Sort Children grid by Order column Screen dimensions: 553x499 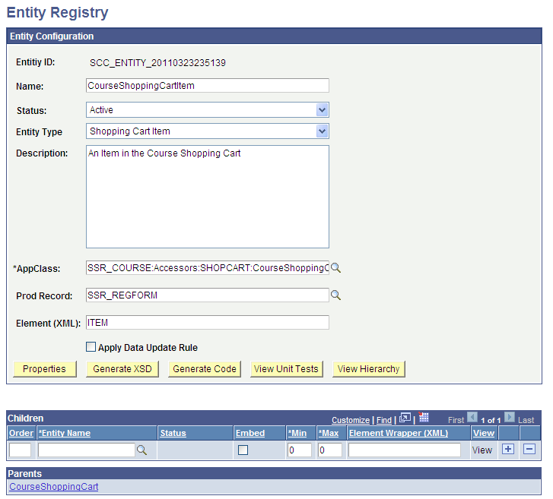point(21,433)
